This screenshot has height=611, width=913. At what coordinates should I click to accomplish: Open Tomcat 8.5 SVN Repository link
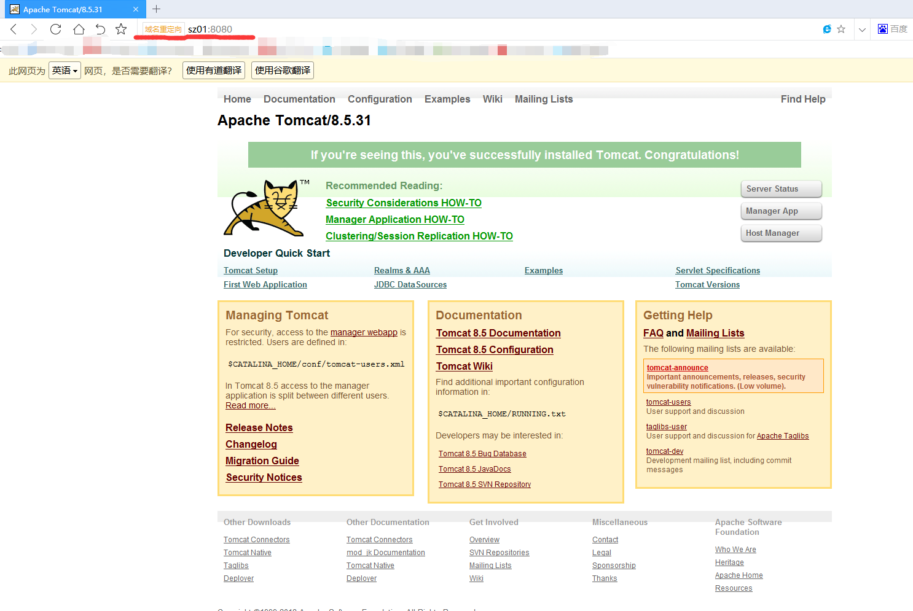point(485,485)
